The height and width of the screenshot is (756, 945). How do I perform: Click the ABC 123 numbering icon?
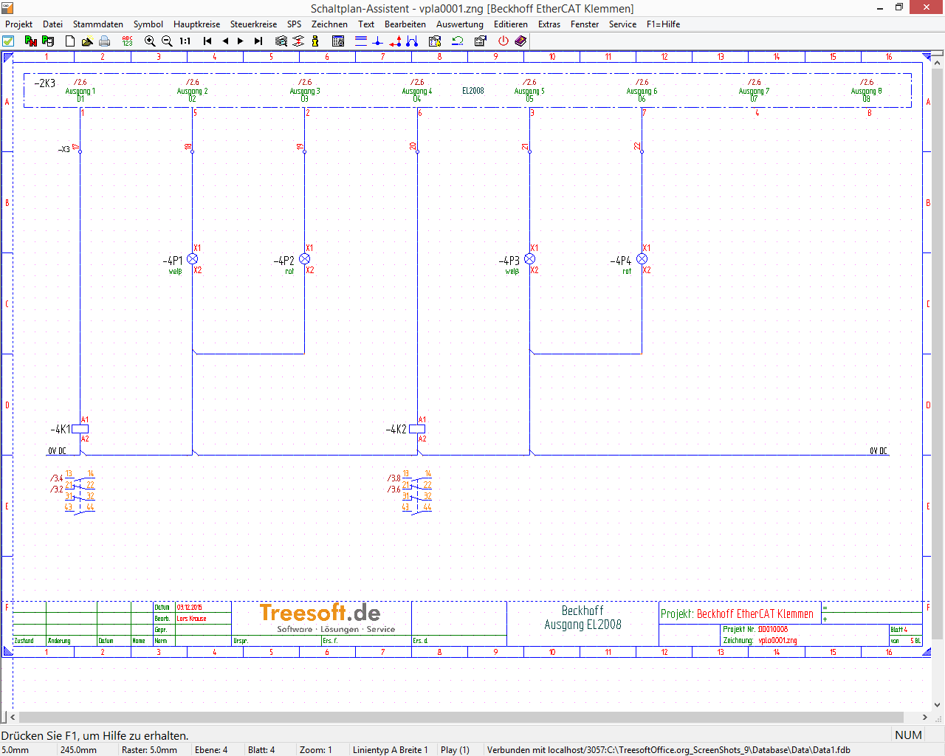[x=127, y=41]
